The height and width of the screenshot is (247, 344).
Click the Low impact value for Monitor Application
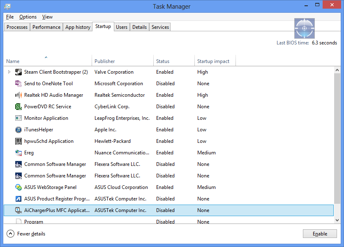click(x=202, y=118)
